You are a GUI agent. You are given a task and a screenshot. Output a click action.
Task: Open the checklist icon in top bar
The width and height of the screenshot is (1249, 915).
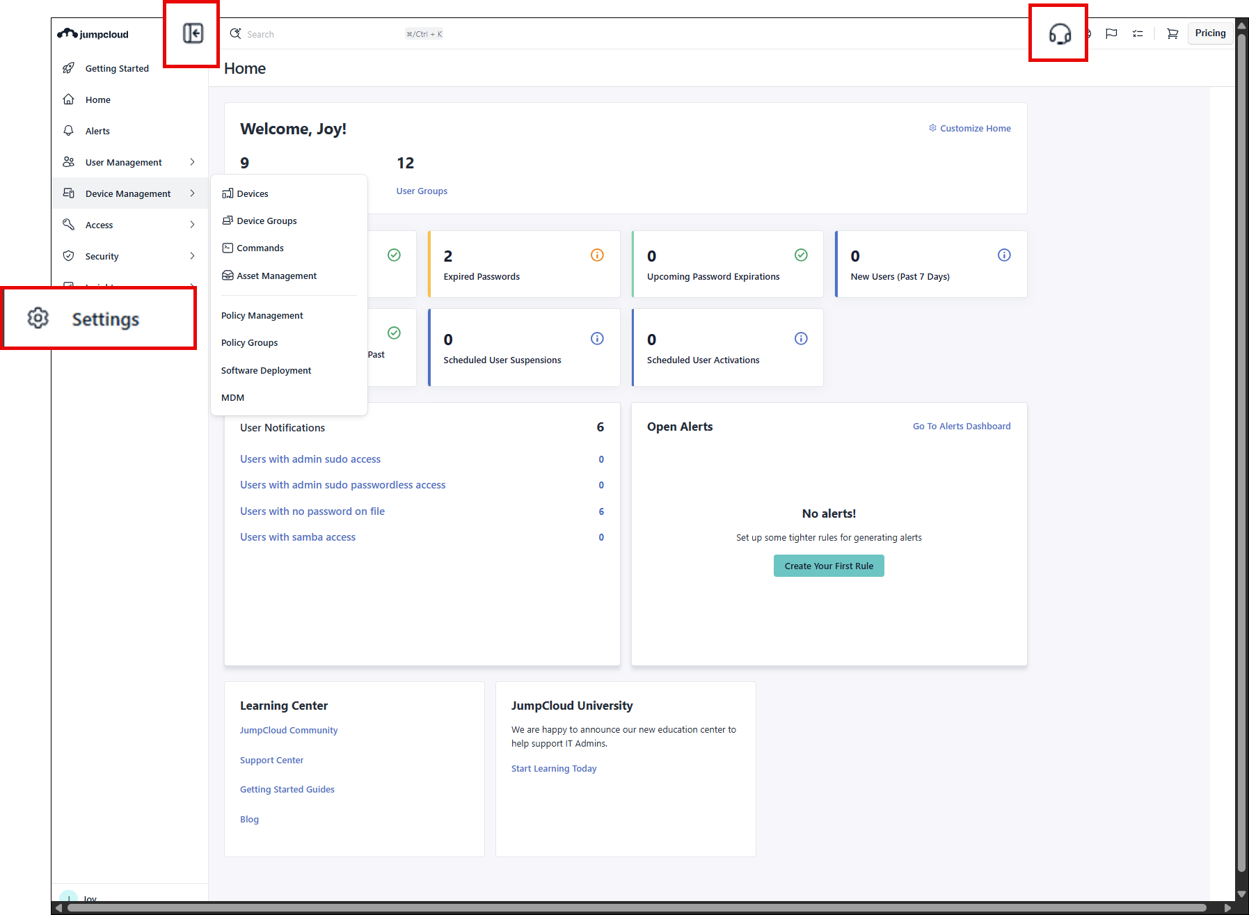click(1138, 33)
